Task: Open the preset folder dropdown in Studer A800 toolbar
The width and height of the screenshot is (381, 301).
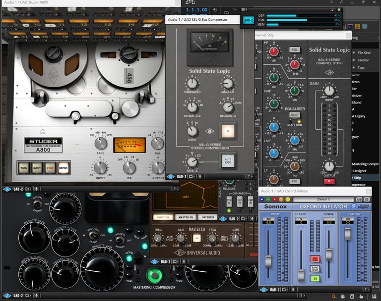Action: [28, 189]
